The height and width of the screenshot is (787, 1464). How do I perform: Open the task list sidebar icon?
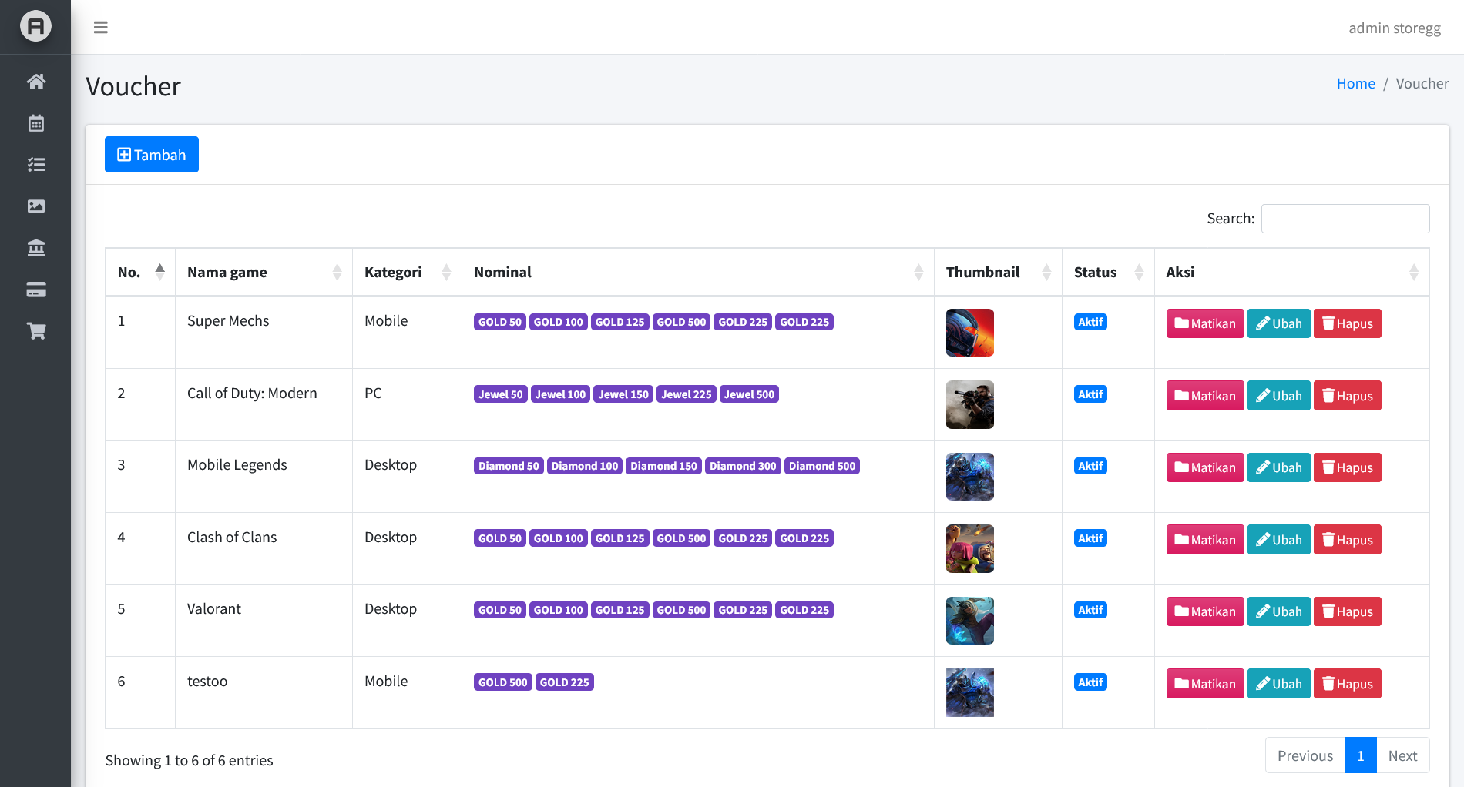[35, 165]
